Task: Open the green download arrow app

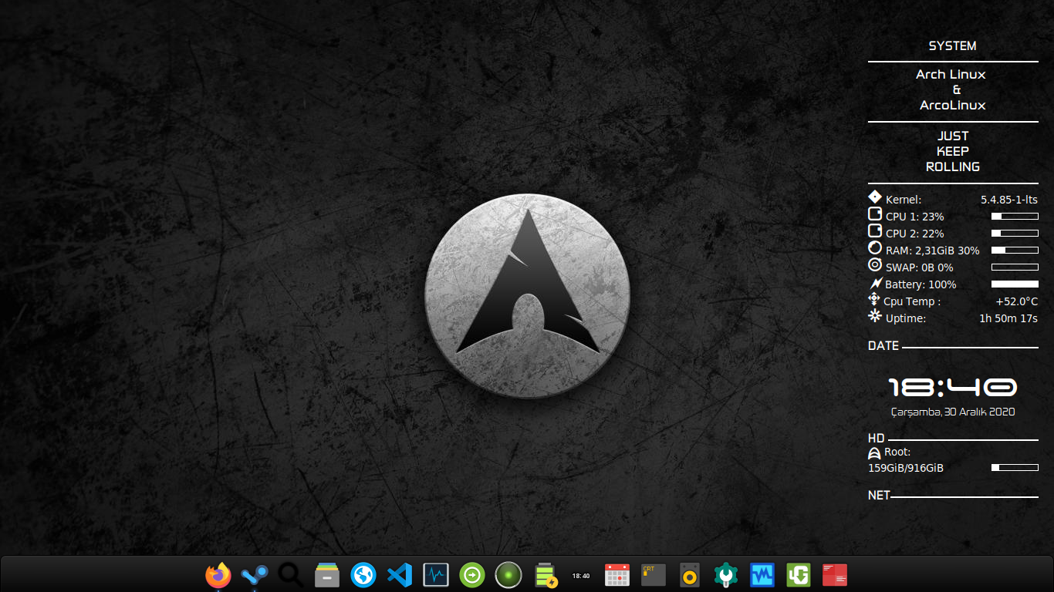Action: [x=799, y=575]
